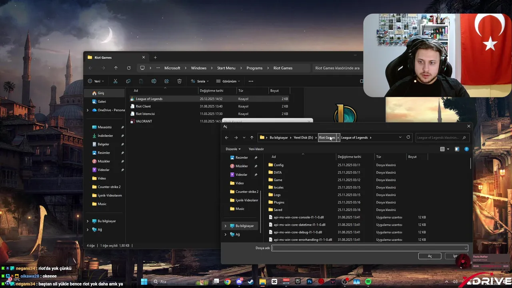Screen dimensions: 512x288
Task: Go back in the Aç dialog
Action: pyautogui.click(x=226, y=138)
